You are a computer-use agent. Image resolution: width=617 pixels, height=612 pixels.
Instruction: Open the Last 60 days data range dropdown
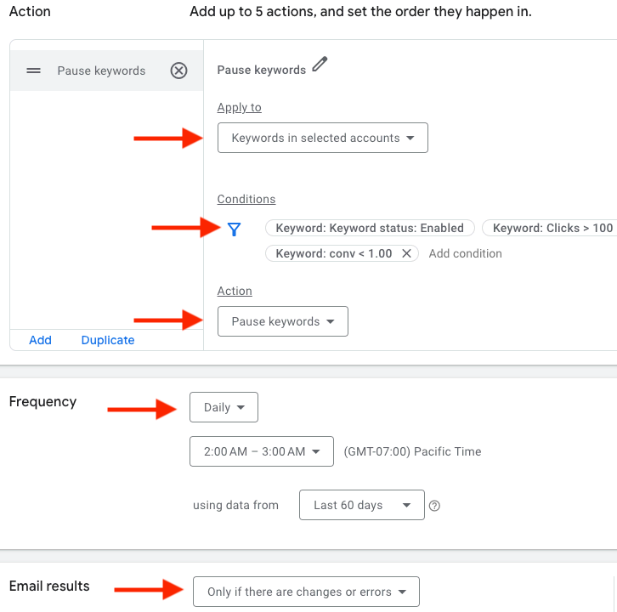pyautogui.click(x=360, y=505)
